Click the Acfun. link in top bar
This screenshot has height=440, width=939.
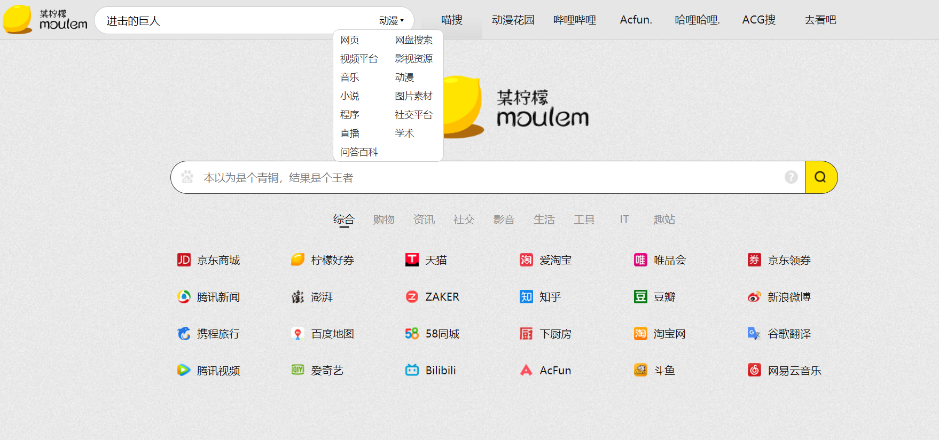click(x=636, y=20)
